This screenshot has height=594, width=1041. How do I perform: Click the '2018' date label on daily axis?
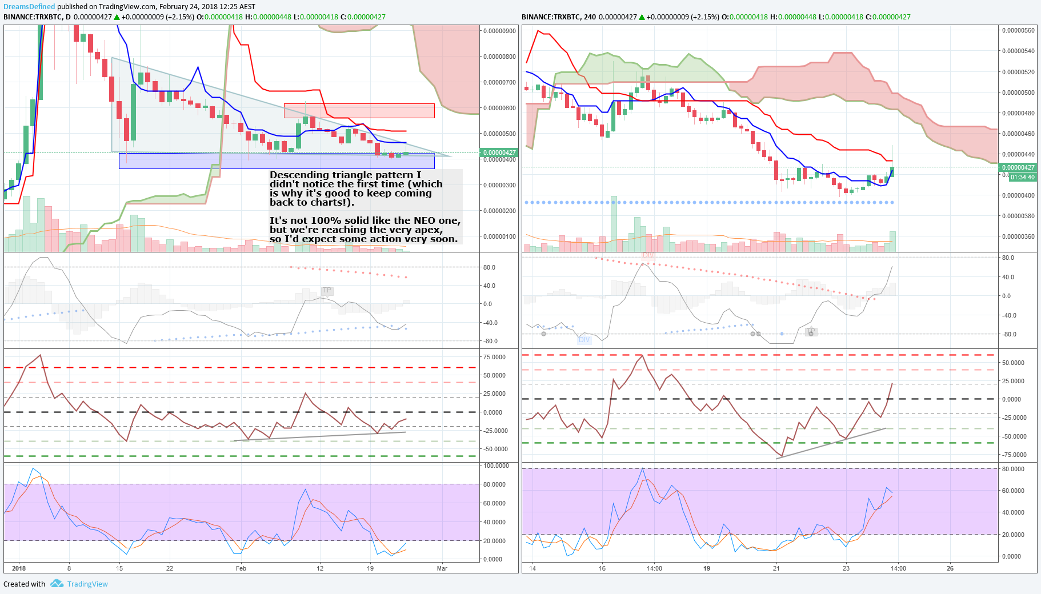click(x=19, y=568)
